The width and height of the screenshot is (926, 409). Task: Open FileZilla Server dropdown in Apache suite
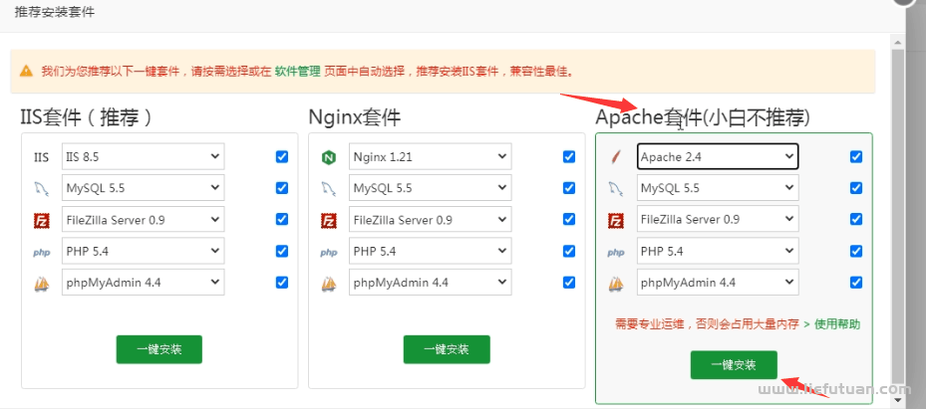click(x=718, y=219)
